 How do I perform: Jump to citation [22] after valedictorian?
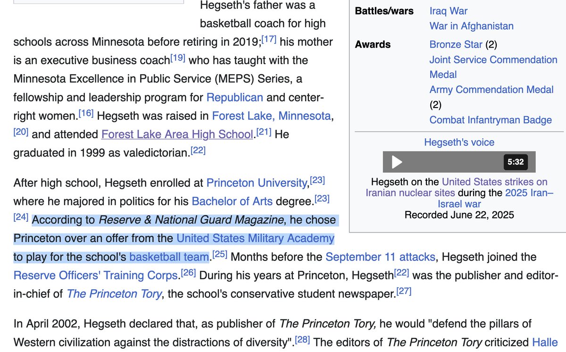pyautogui.click(x=198, y=151)
